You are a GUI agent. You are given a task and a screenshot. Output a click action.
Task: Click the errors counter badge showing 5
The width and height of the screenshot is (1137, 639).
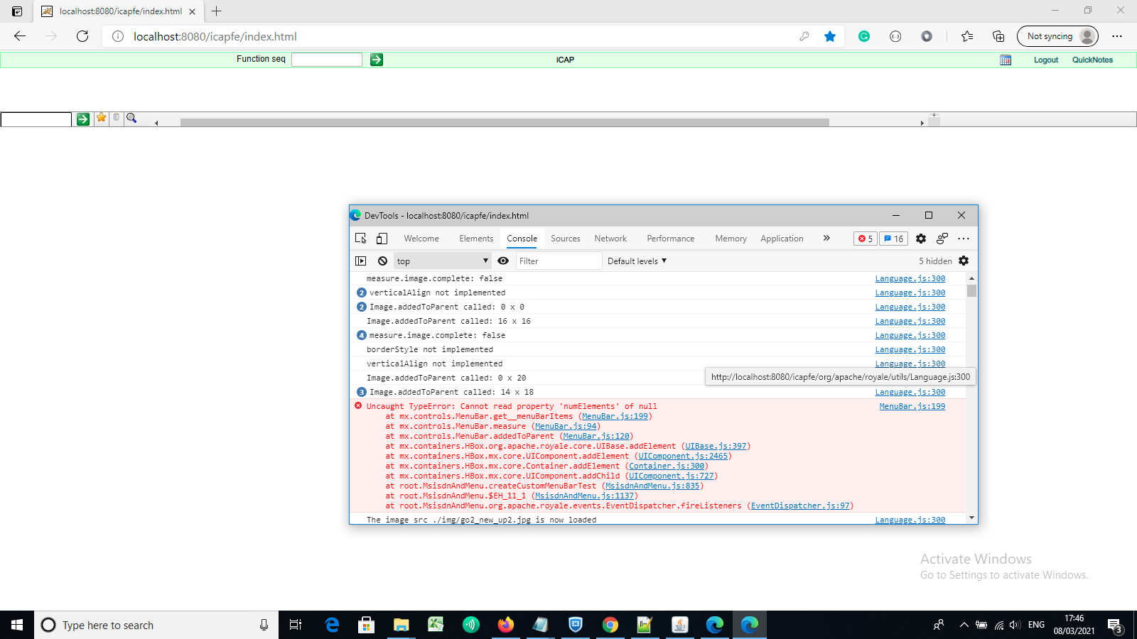865,239
